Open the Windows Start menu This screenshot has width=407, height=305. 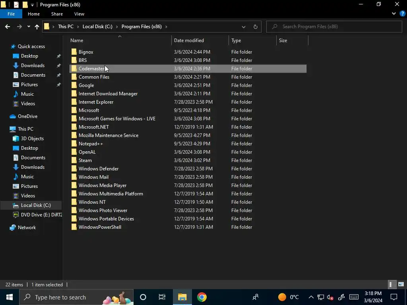click(x=10, y=297)
